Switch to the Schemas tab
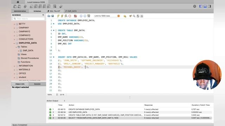225x126 pixels. (37, 11)
